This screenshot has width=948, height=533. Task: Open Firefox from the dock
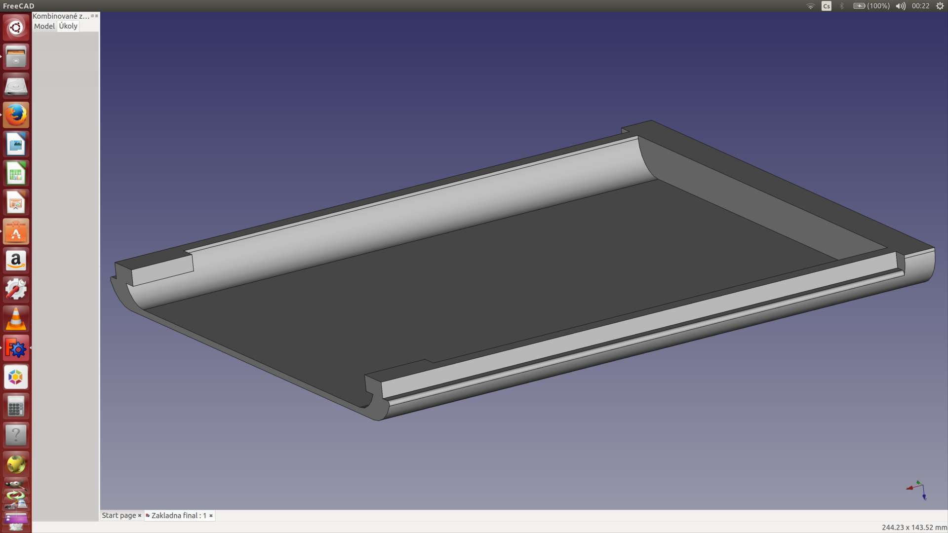[16, 115]
